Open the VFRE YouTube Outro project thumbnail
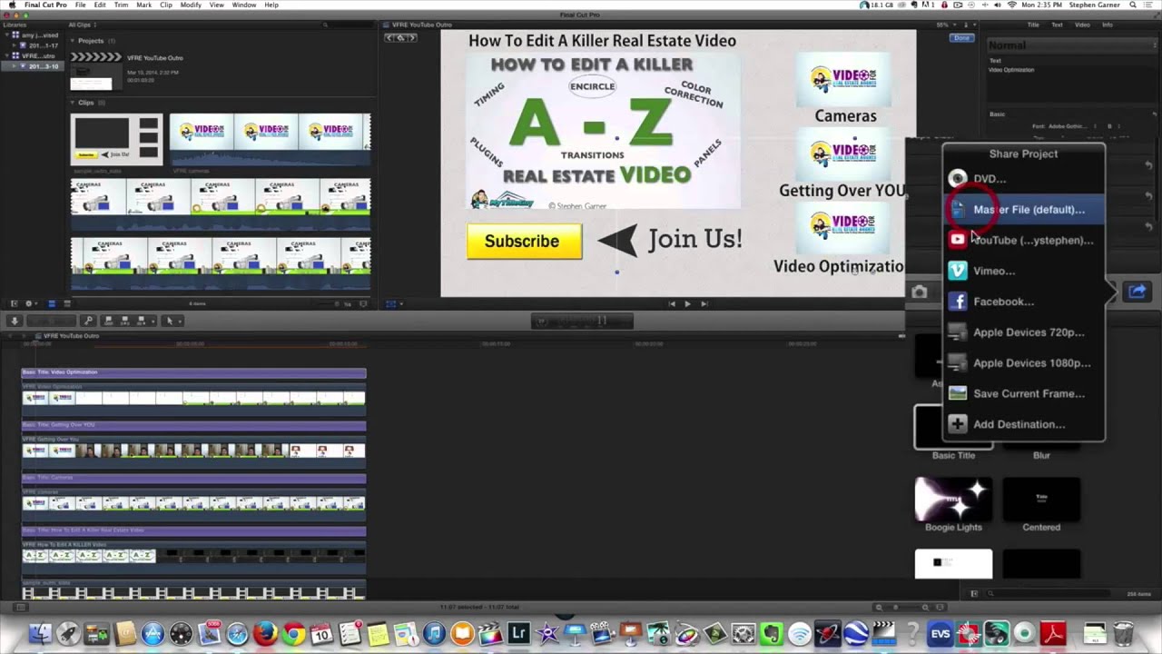The height and width of the screenshot is (654, 1162). 95,71
